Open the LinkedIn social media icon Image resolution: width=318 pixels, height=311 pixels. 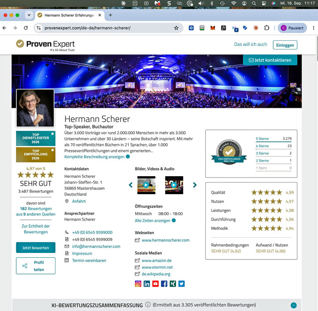(x=147, y=284)
